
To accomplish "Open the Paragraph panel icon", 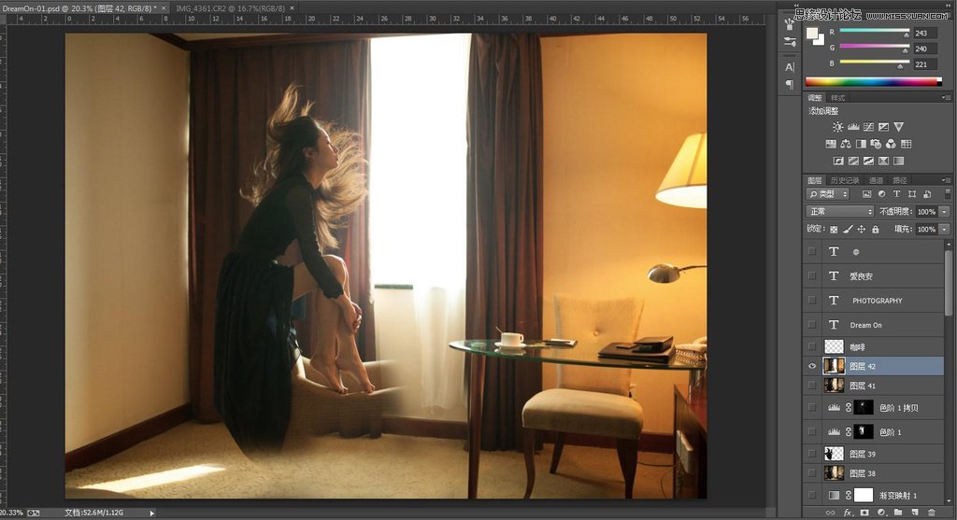I will 790,84.
